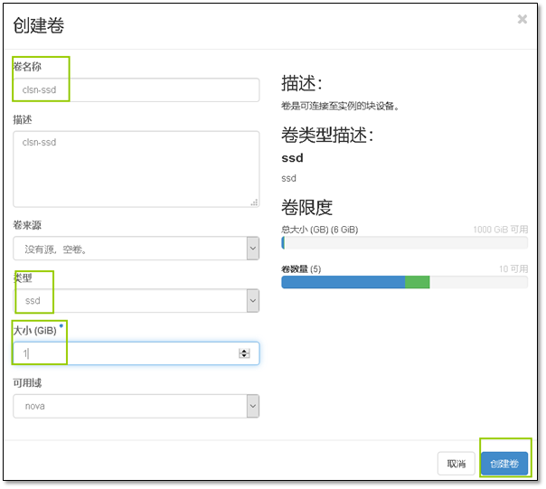Click the 卷名称 input field
546x489 pixels.
pos(136,89)
